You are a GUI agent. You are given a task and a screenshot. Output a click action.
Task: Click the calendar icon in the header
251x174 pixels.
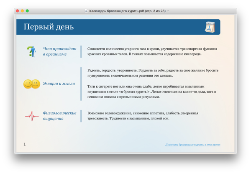click(210, 27)
